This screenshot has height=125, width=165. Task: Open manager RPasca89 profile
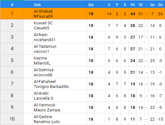click(x=43, y=16)
